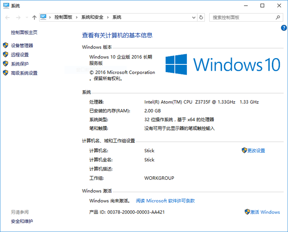
Task: Go up one level with up arrow
Action: click(34, 18)
